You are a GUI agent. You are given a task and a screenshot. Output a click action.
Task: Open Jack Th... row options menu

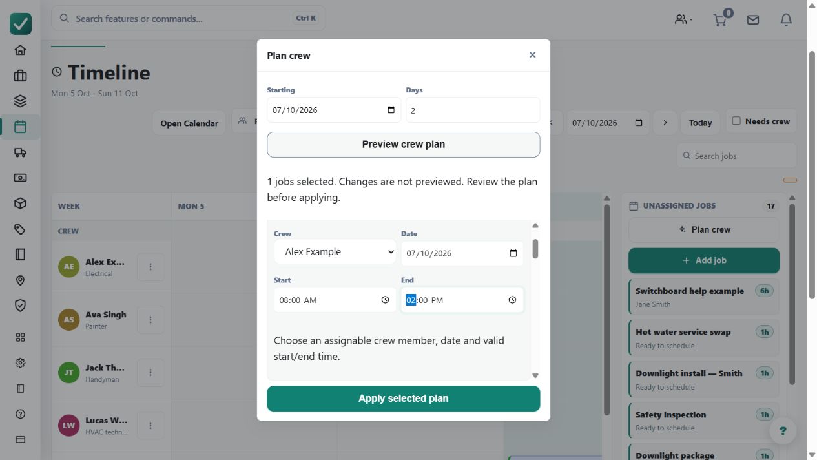coord(150,373)
